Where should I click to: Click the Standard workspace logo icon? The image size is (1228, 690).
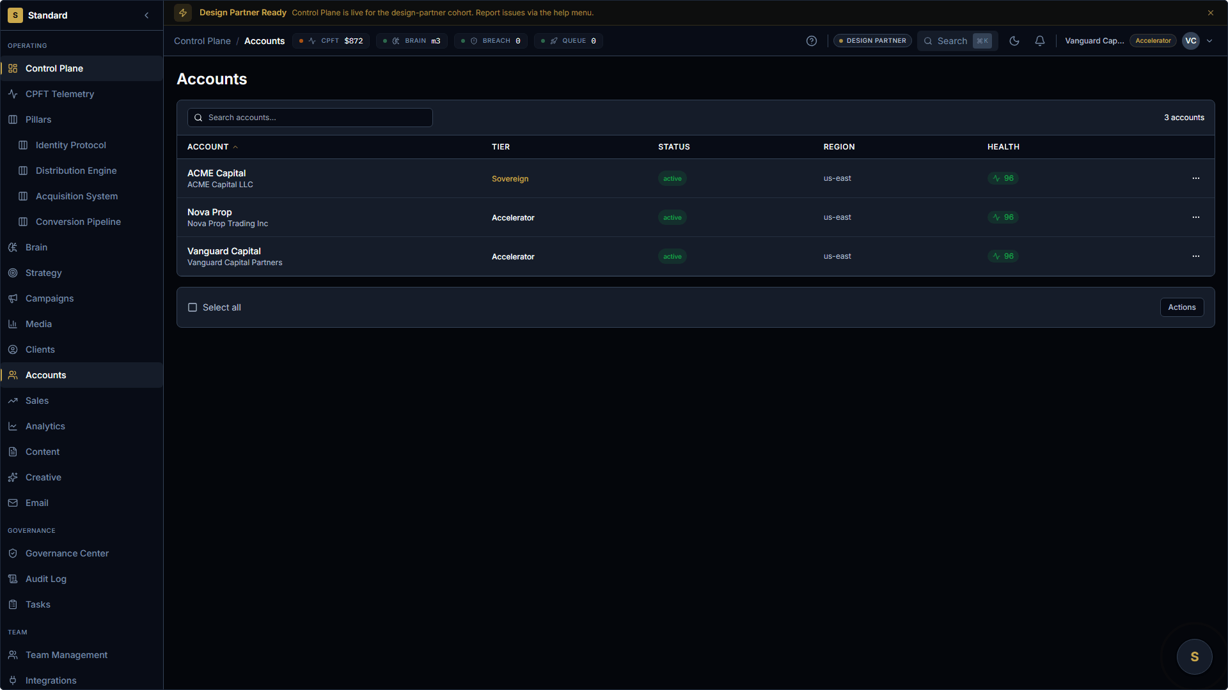tap(15, 15)
